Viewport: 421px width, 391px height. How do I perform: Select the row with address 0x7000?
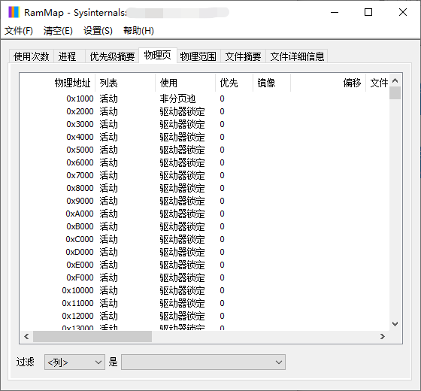tap(204, 175)
